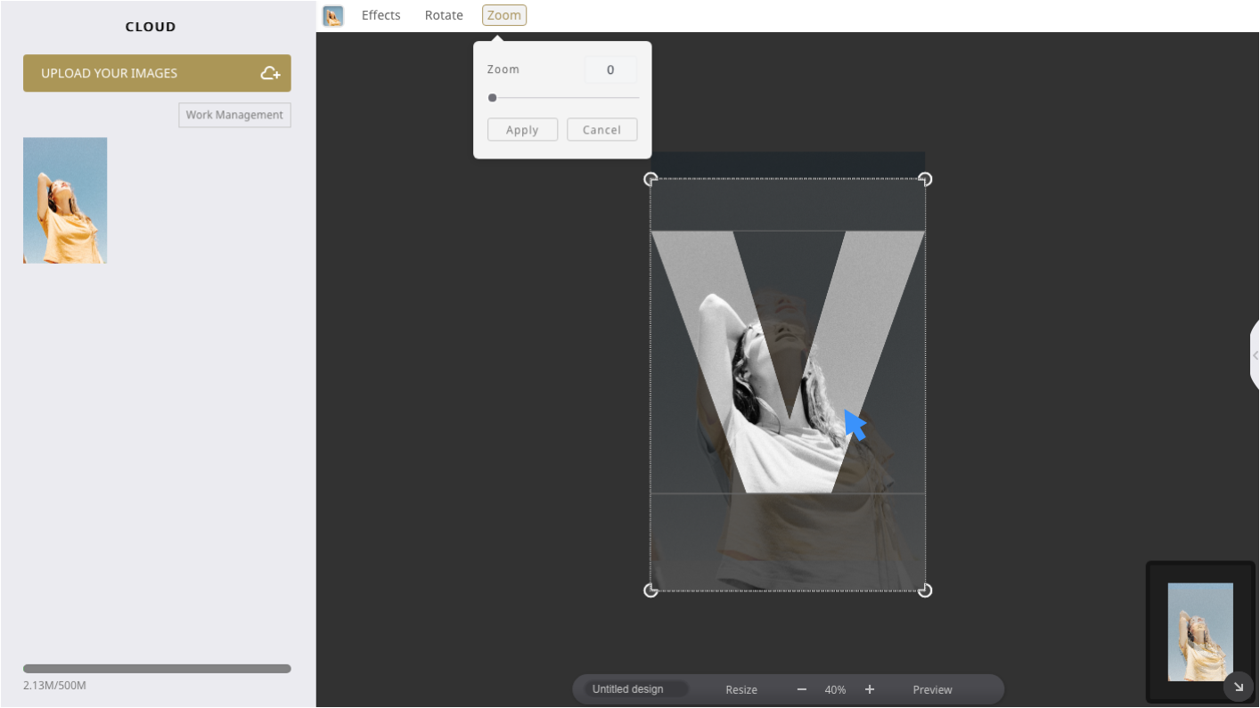Click the image thumbnail icon in top toolbar
This screenshot has height=708, width=1260.
(x=333, y=16)
